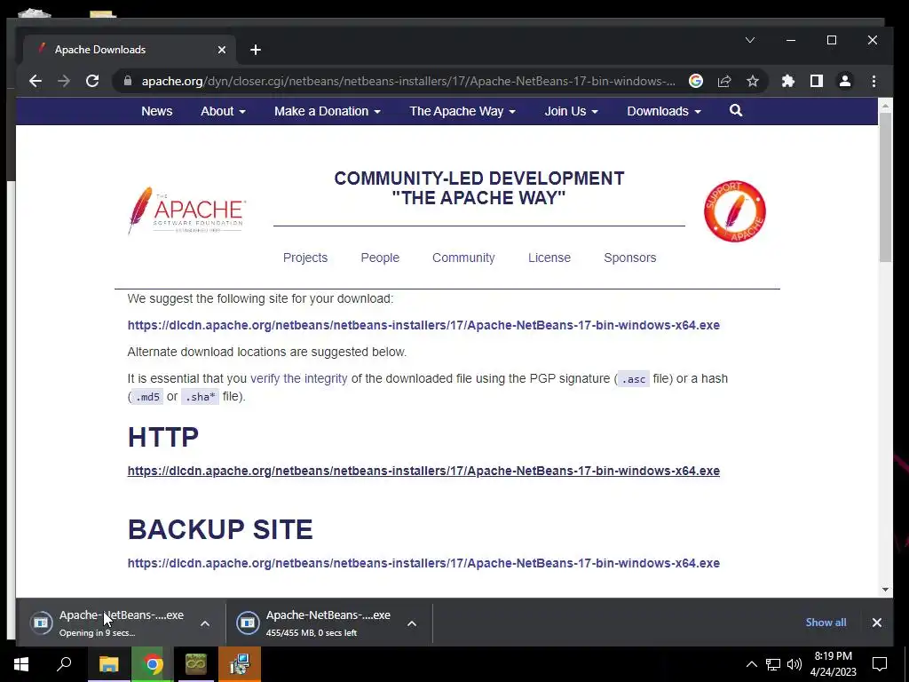Image resolution: width=909 pixels, height=682 pixels.
Task: Click the green infinity app taskbar icon
Action: 196,664
